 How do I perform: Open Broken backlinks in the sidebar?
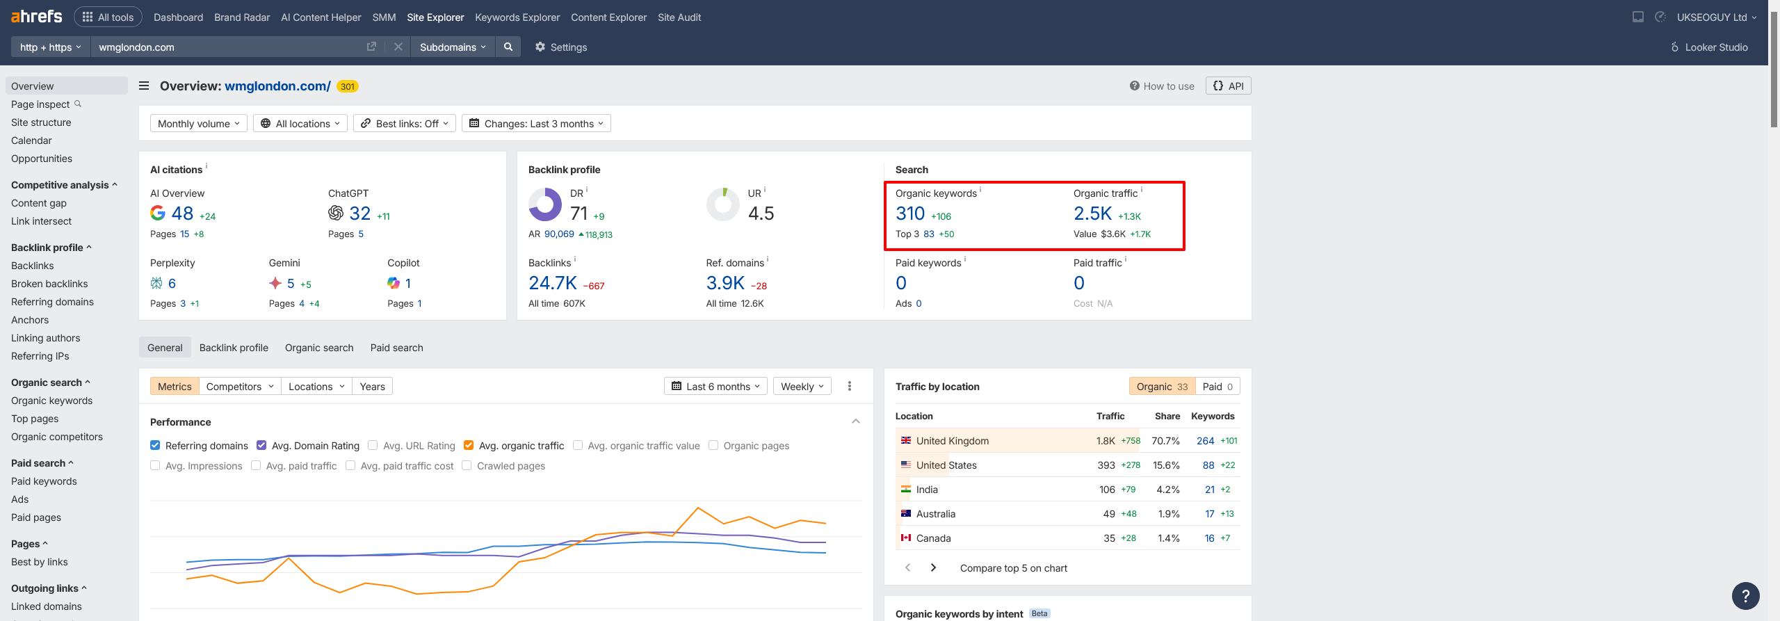pos(49,283)
